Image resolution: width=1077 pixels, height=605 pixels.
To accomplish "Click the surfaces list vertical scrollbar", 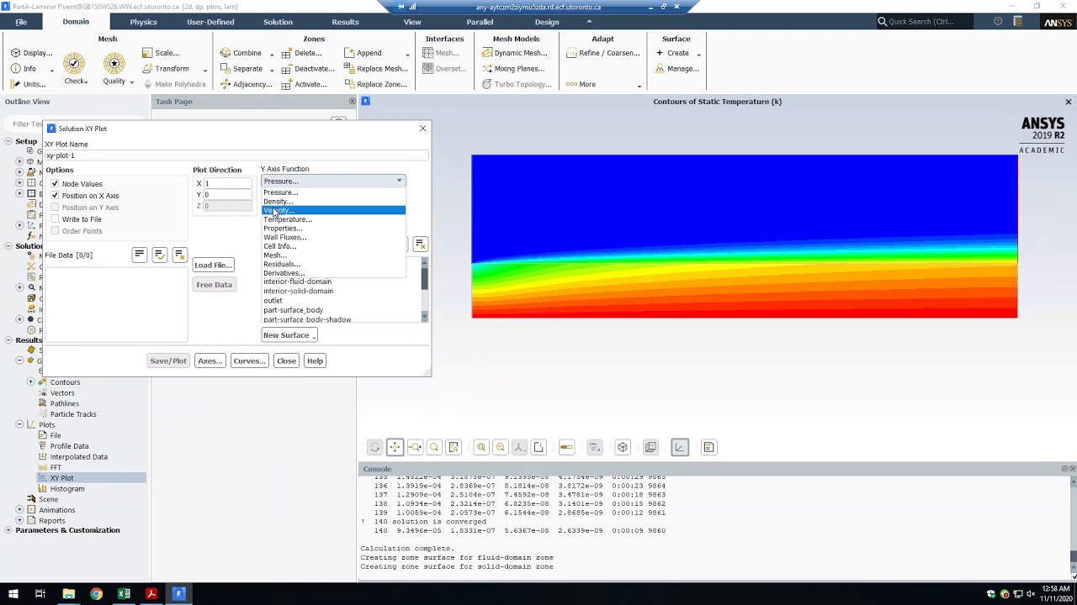I will pyautogui.click(x=424, y=290).
